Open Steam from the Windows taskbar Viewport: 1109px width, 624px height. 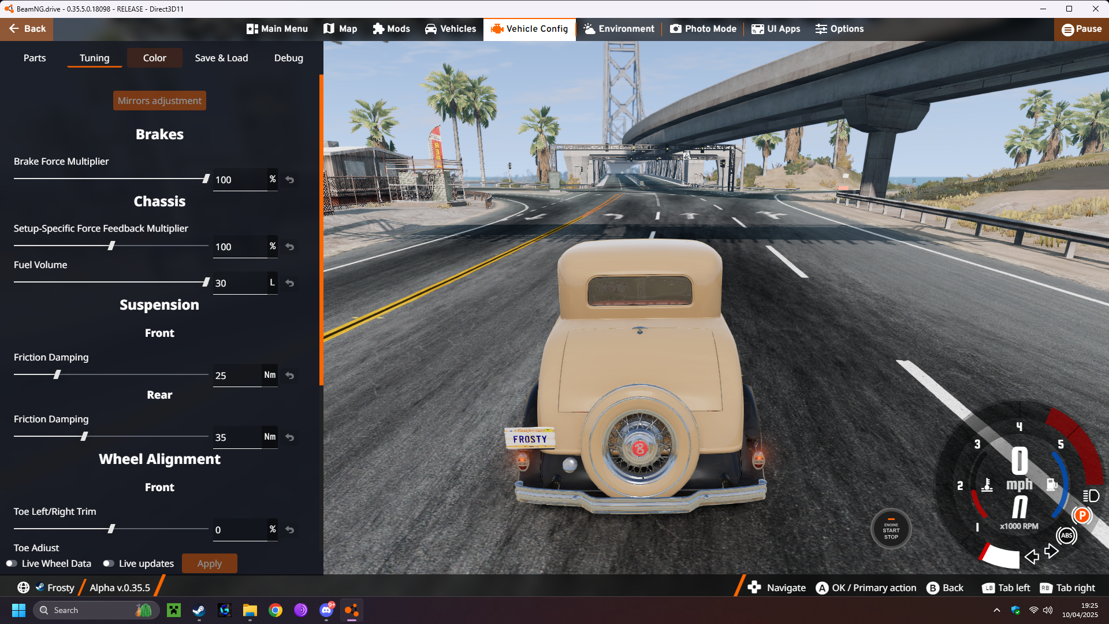tap(199, 610)
